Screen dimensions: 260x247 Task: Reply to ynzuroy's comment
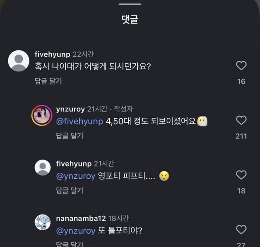[69, 136]
